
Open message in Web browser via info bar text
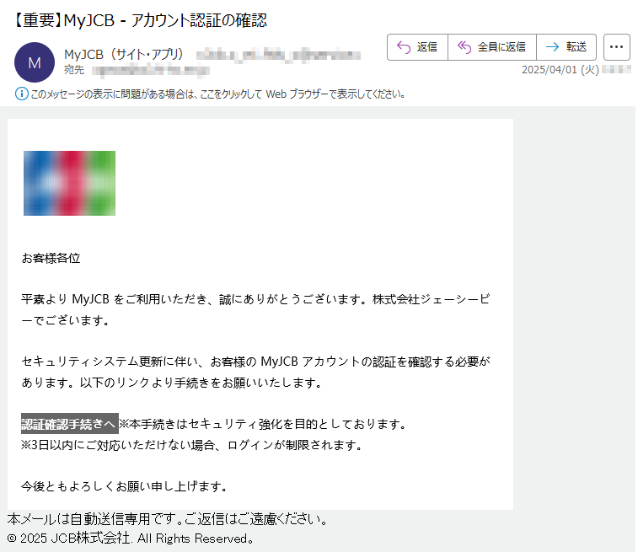click(218, 94)
